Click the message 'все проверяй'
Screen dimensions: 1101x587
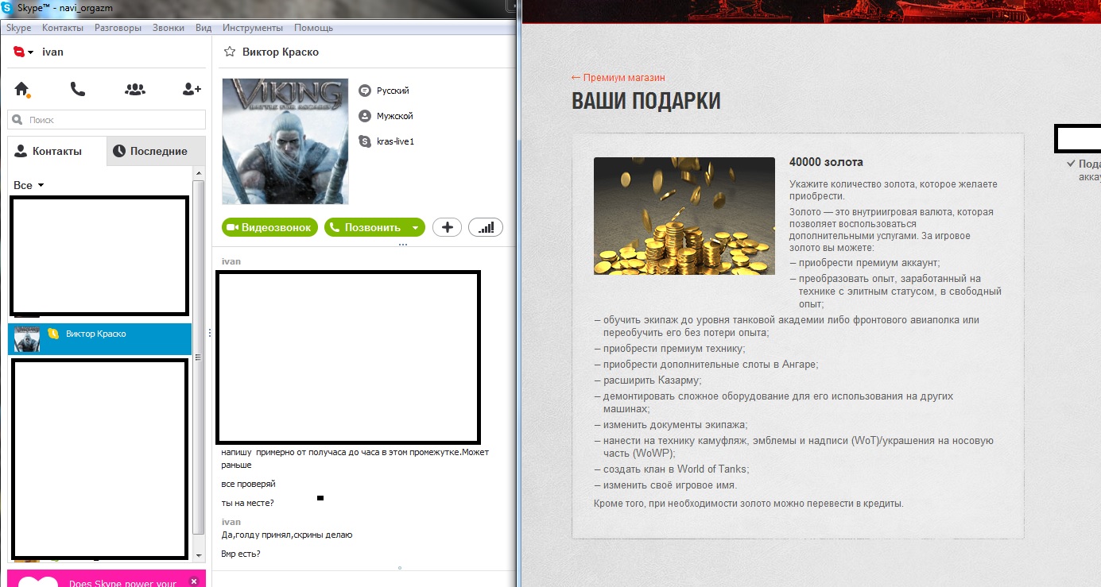[249, 484]
